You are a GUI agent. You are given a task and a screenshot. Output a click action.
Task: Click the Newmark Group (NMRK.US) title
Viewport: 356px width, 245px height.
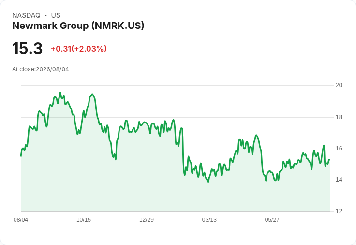(78, 26)
